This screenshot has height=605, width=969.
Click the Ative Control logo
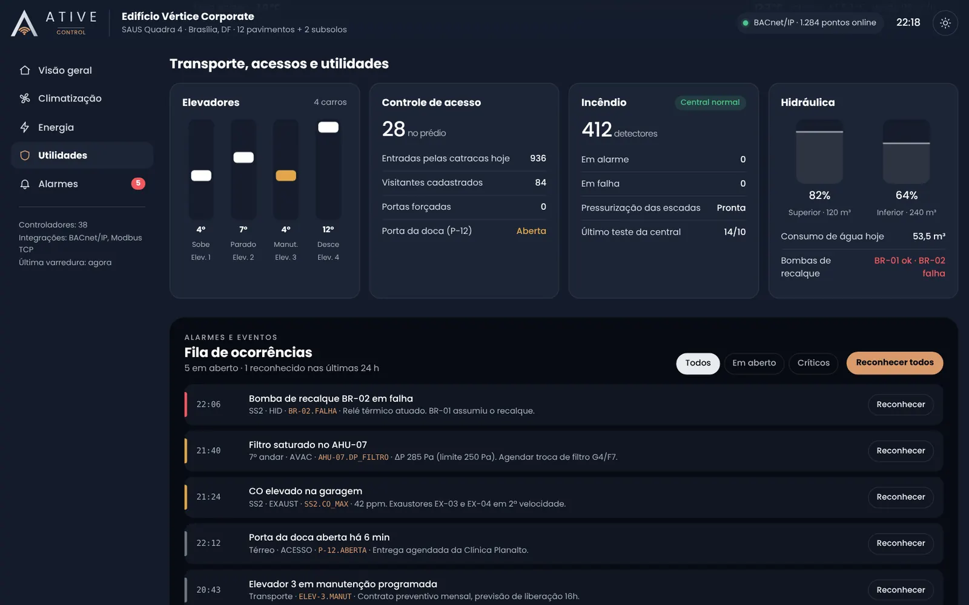pyautogui.click(x=54, y=23)
